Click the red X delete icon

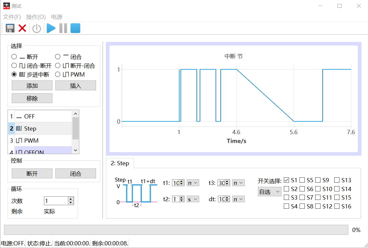(22, 28)
